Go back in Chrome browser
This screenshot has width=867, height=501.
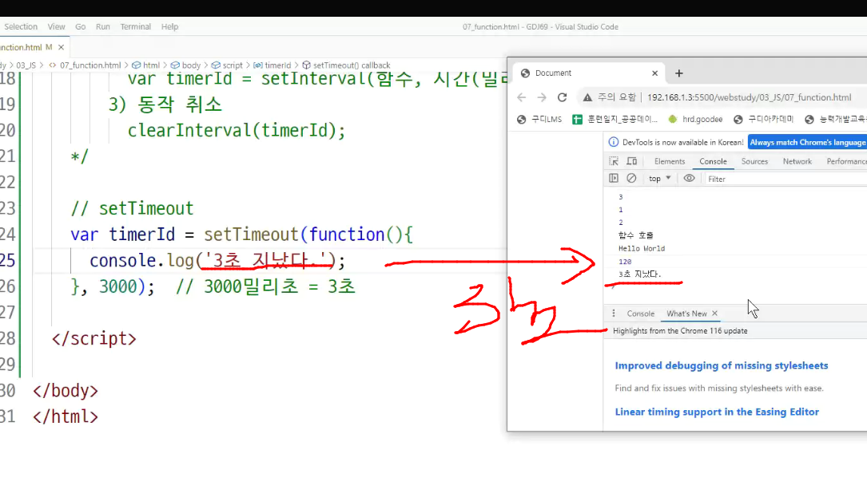[x=522, y=97]
